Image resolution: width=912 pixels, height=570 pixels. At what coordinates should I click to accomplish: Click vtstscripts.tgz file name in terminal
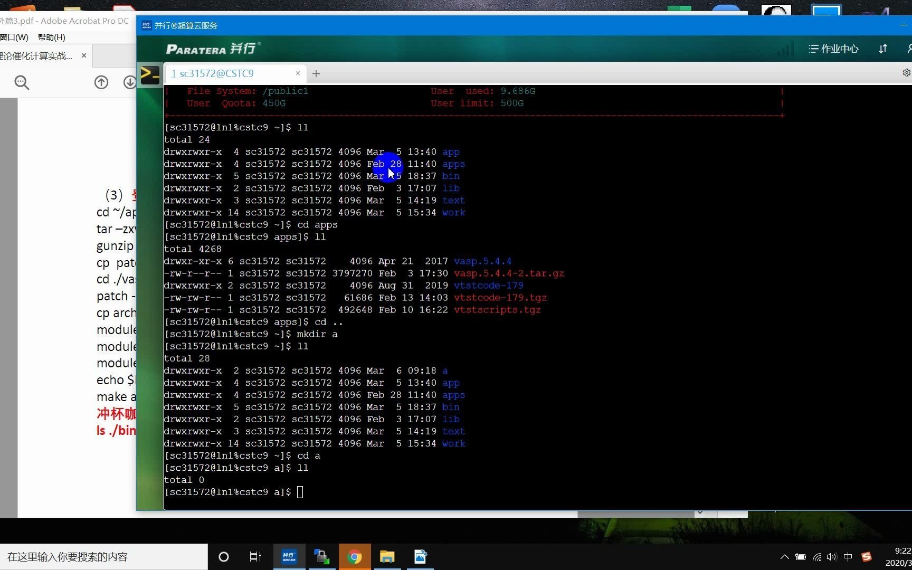(497, 310)
